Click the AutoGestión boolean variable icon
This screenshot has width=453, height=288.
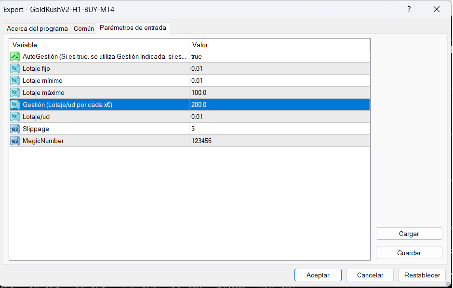(14, 56)
